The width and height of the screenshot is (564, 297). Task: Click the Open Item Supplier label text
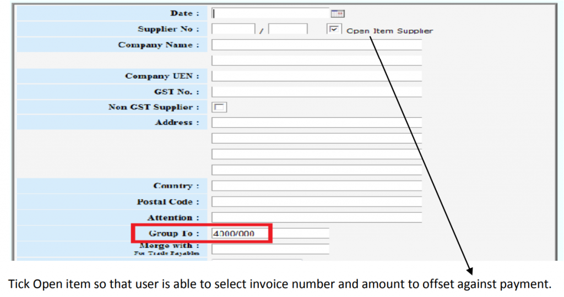pyautogui.click(x=389, y=31)
